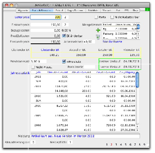Viewport: 155px width, 153px height.
Task: Uncheck the EK änderbar checkbox
Action: click(64, 36)
